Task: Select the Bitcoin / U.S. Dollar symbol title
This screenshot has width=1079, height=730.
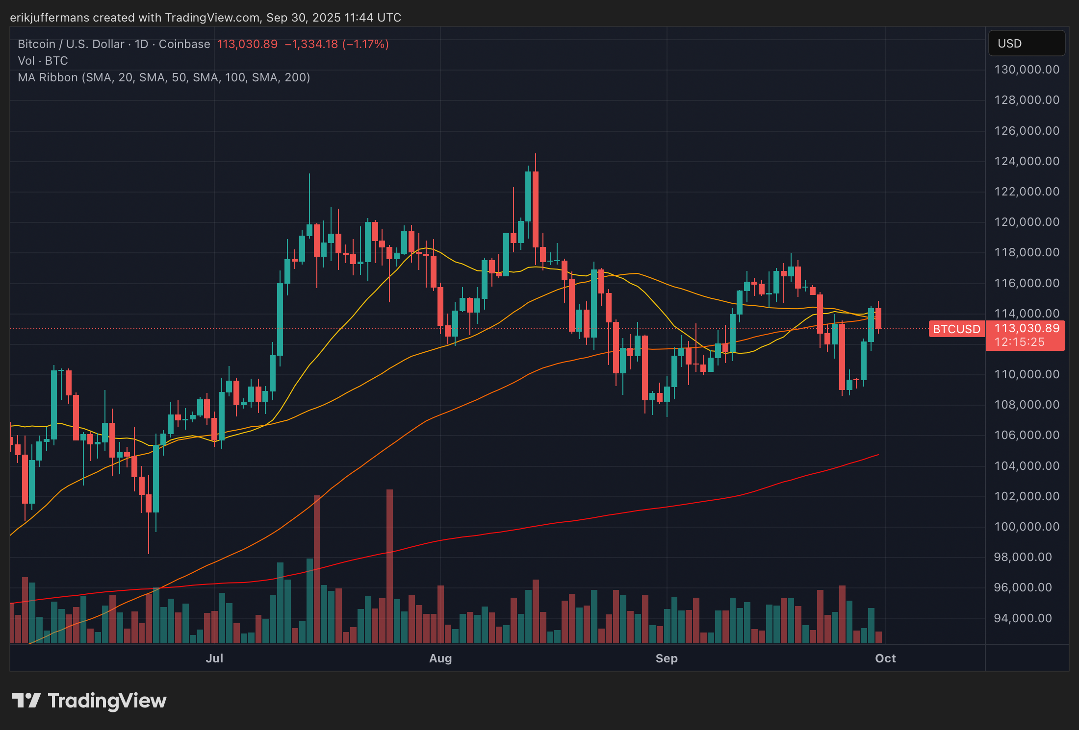Action: pyautogui.click(x=71, y=44)
